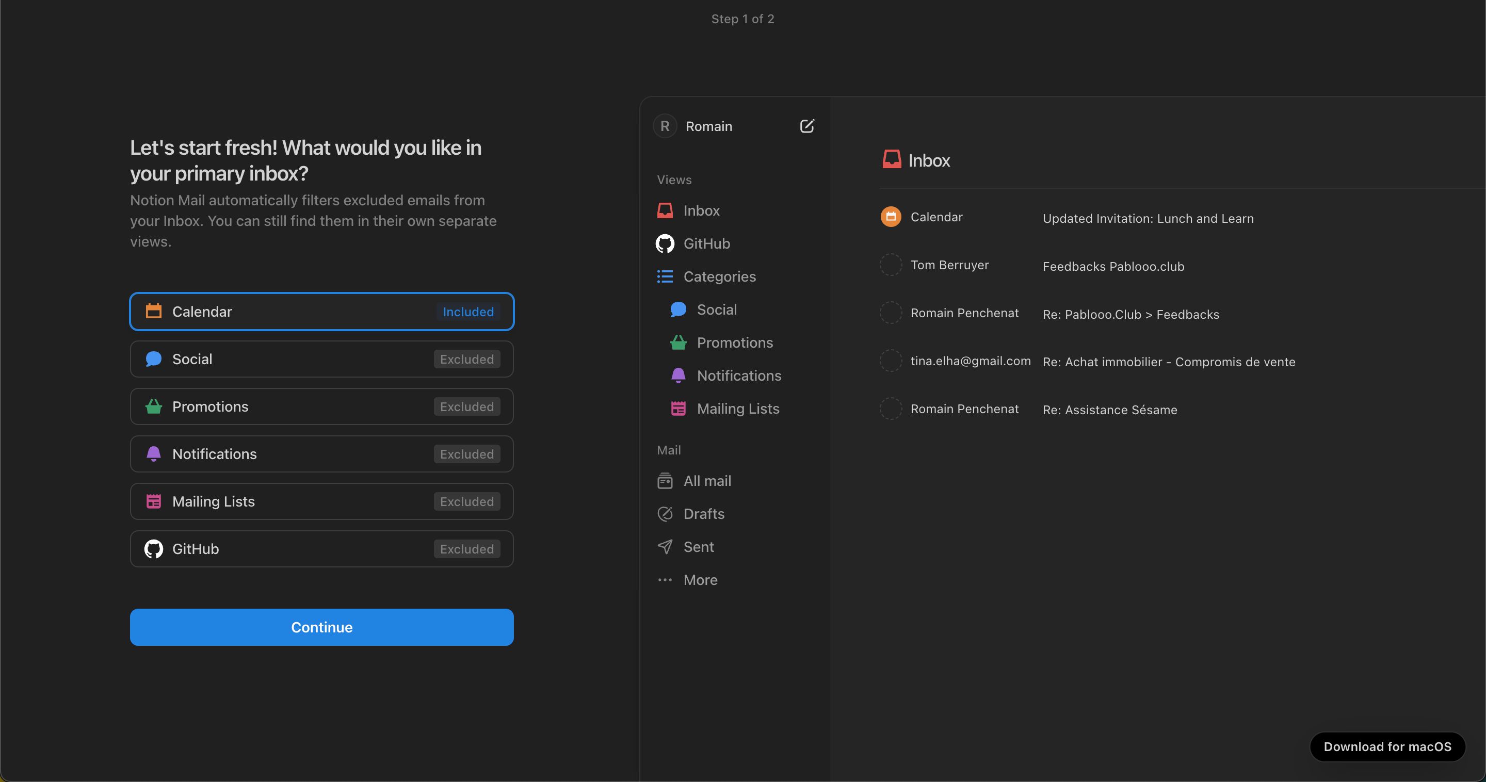This screenshot has height=782, width=1486.
Task: Toggle Notifications Excluded badge
Action: point(466,454)
